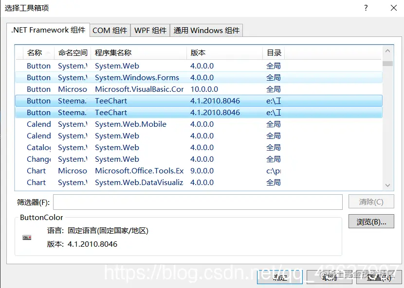Select the Calendar row from System.Web.Mobile
The width and height of the screenshot is (404, 288).
(x=199, y=124)
